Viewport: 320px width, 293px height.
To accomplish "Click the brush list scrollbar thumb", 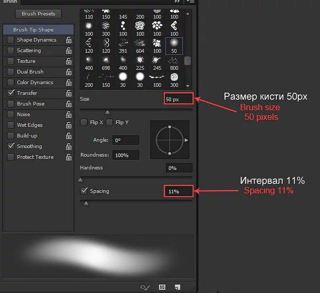I will pyautogui.click(x=188, y=61).
